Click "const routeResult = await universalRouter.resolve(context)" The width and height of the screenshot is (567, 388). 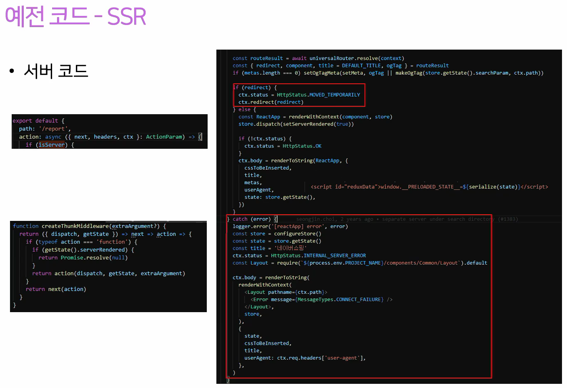318,58
